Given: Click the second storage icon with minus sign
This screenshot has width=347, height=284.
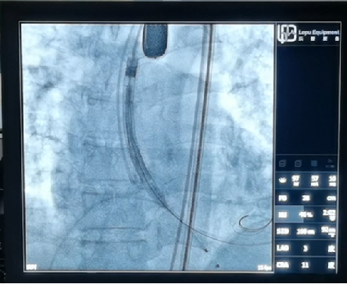Looking at the screenshot, I should [298, 164].
